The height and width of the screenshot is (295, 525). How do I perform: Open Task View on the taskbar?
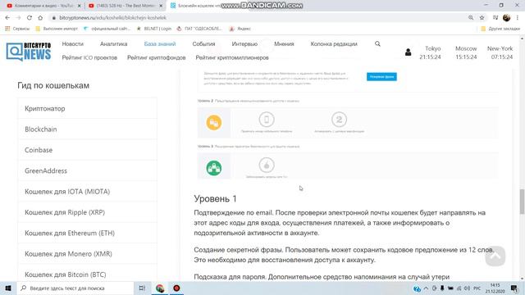(142, 288)
